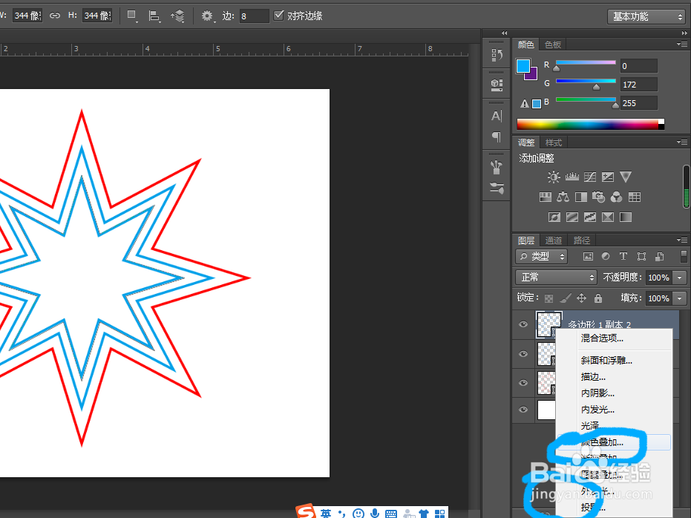Add a Brightness/Contrast adjustment

554,177
